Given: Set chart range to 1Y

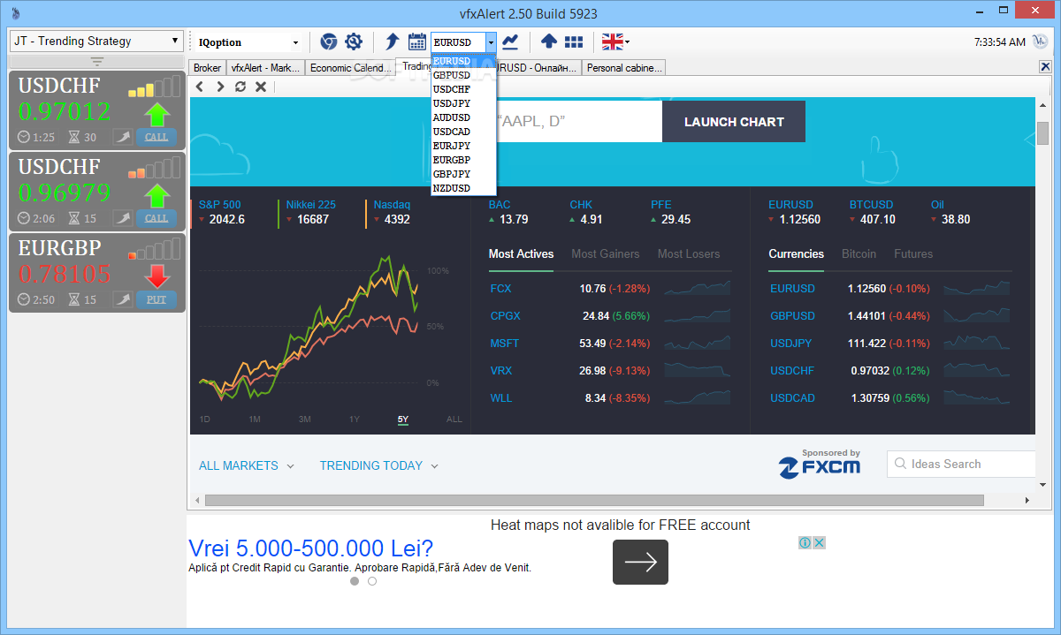Looking at the screenshot, I should click(355, 419).
